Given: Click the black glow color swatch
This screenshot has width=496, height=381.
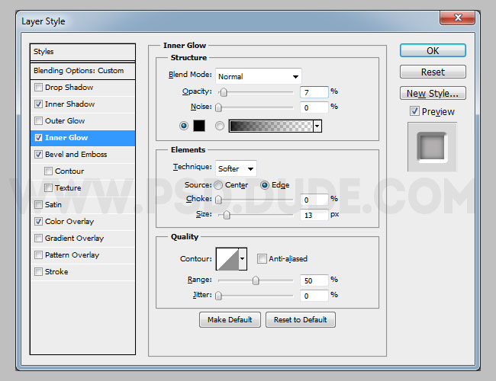Looking at the screenshot, I should coord(199,126).
